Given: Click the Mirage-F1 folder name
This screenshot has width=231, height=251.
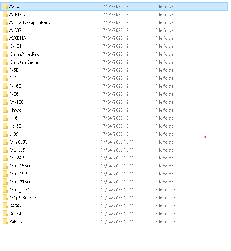Looking at the screenshot, I should [20, 190].
